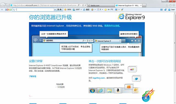
Task: Expand the SOSO search box dropdown arrow
Action: 55,10
